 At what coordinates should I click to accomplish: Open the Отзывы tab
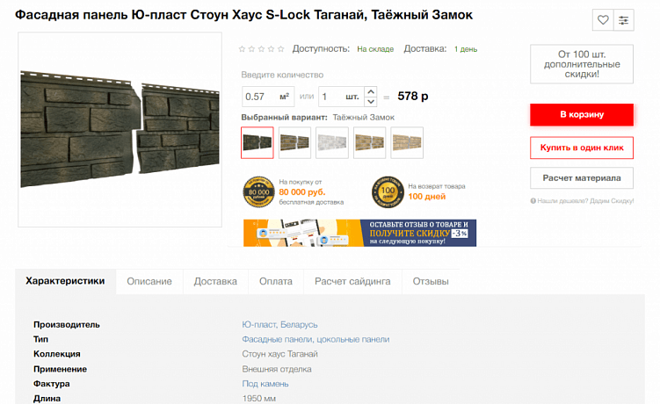431,281
